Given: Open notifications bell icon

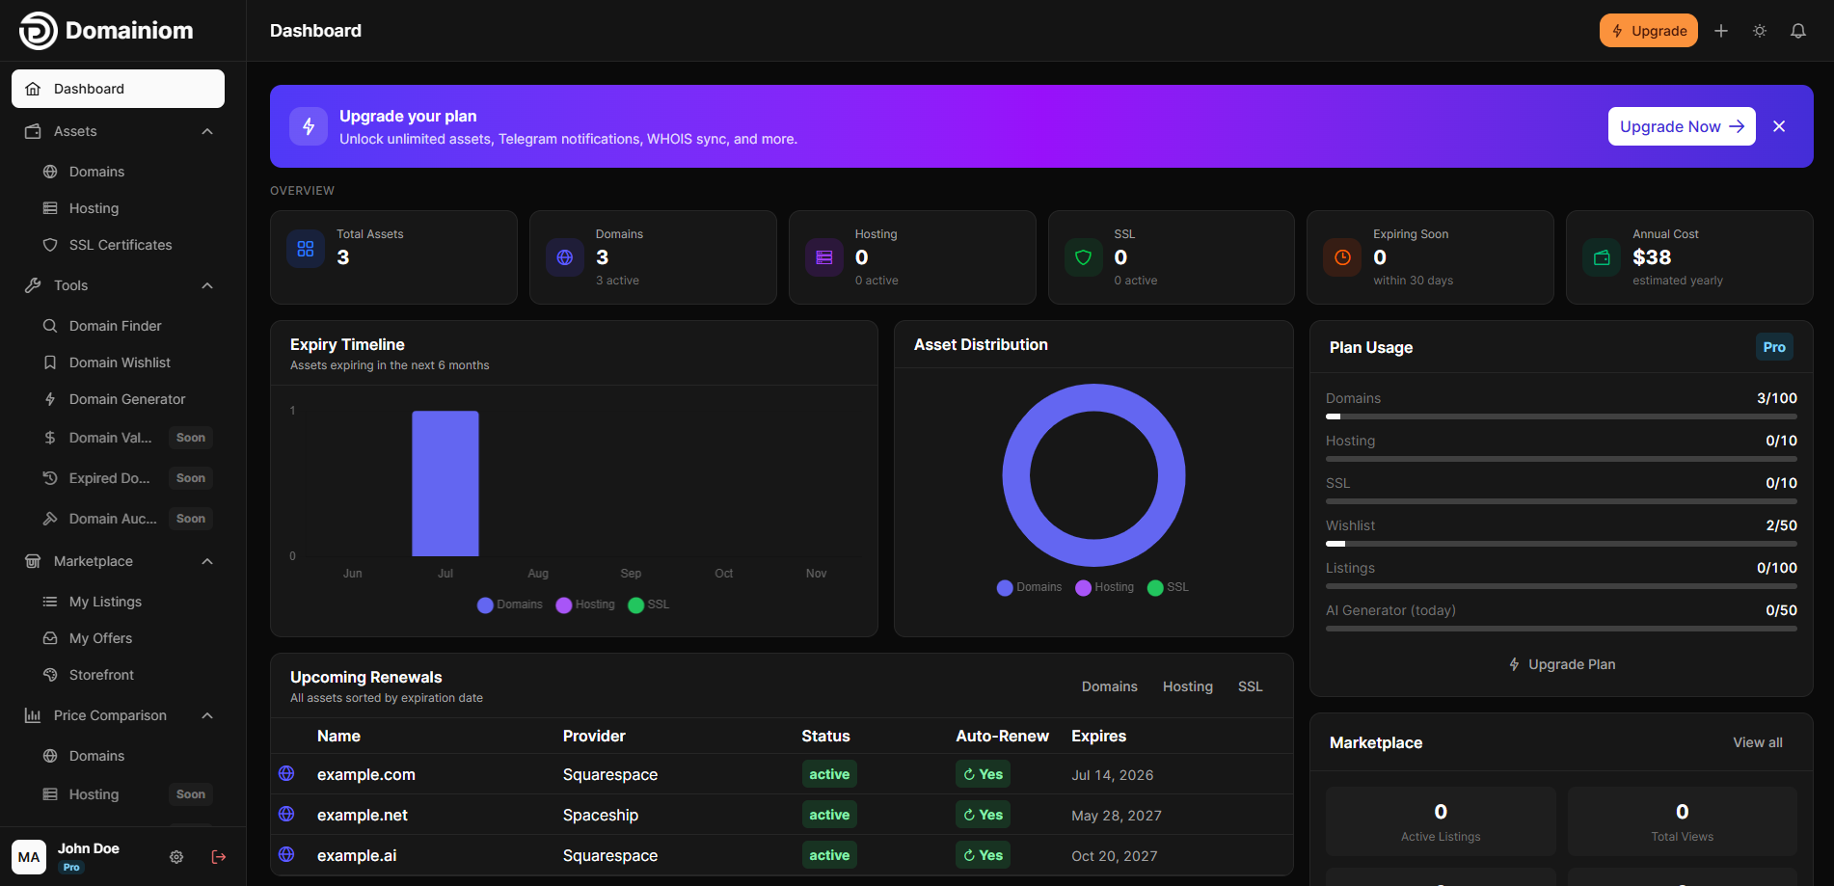Looking at the screenshot, I should [x=1798, y=31].
